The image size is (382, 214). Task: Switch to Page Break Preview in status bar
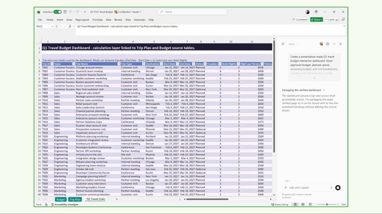coord(309,204)
